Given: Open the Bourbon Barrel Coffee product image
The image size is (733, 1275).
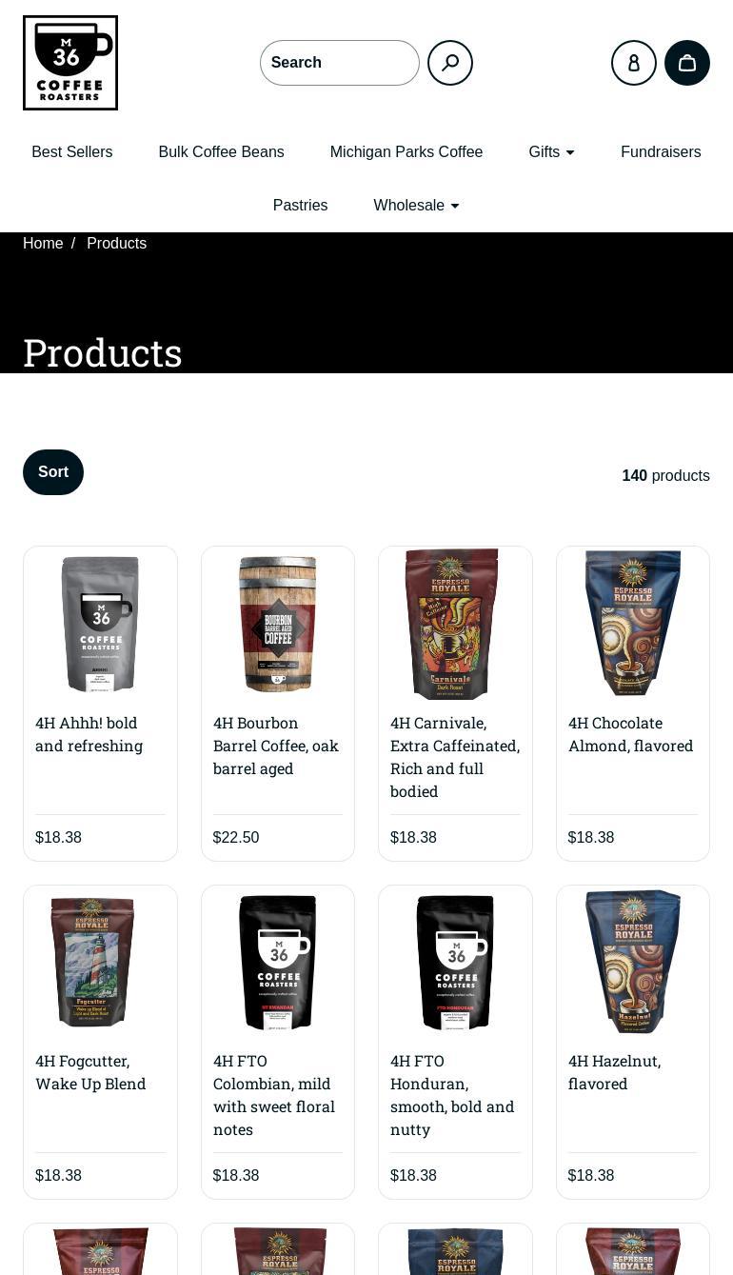Looking at the screenshot, I should tap(278, 624).
